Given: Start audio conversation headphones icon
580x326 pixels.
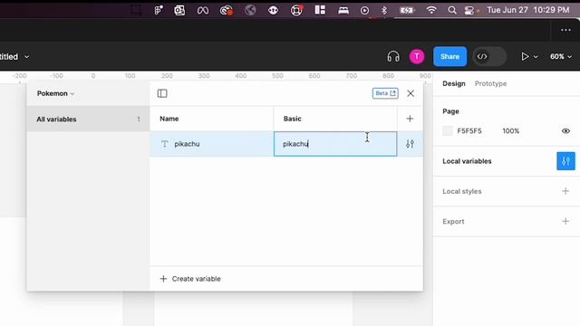Looking at the screenshot, I should coord(392,56).
